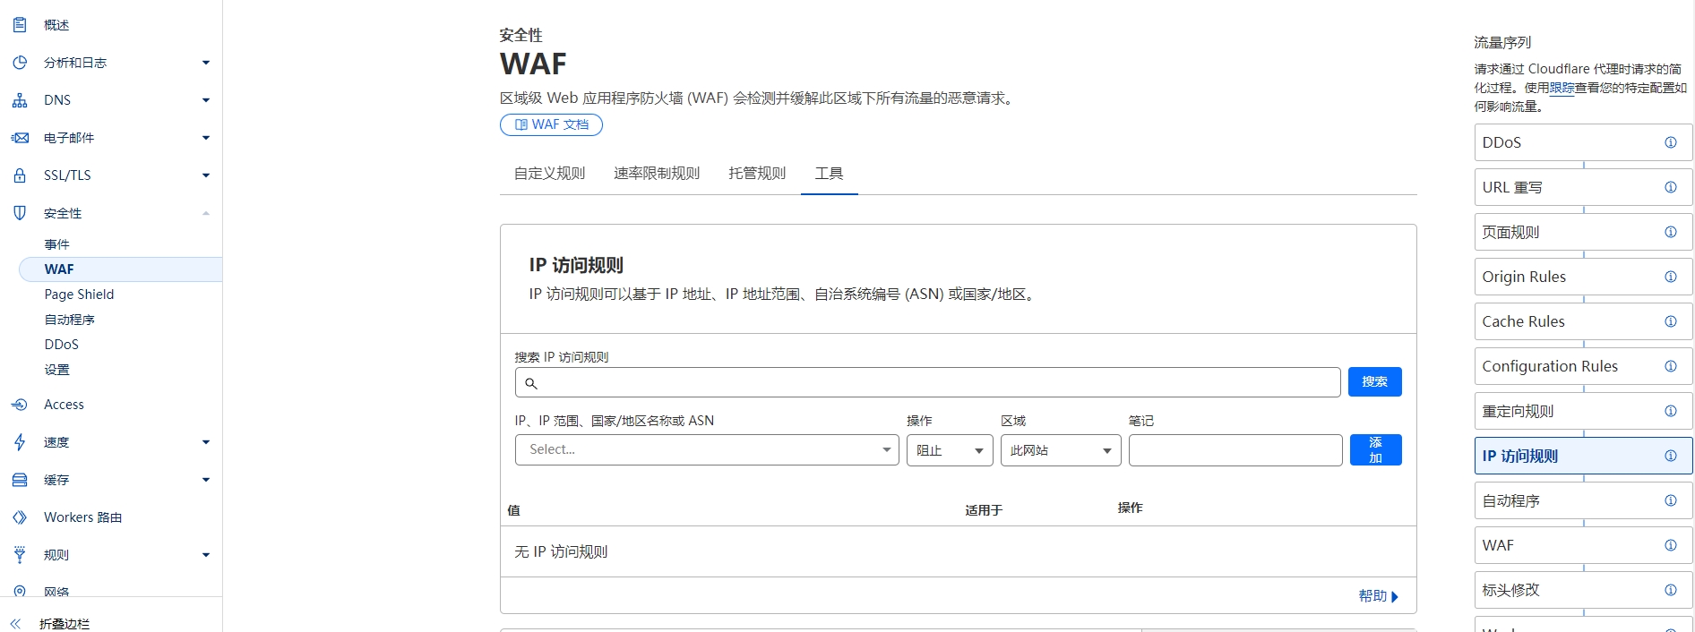
Task: Open the 区域 dropdown showing 此网站
Action: pos(1061,450)
